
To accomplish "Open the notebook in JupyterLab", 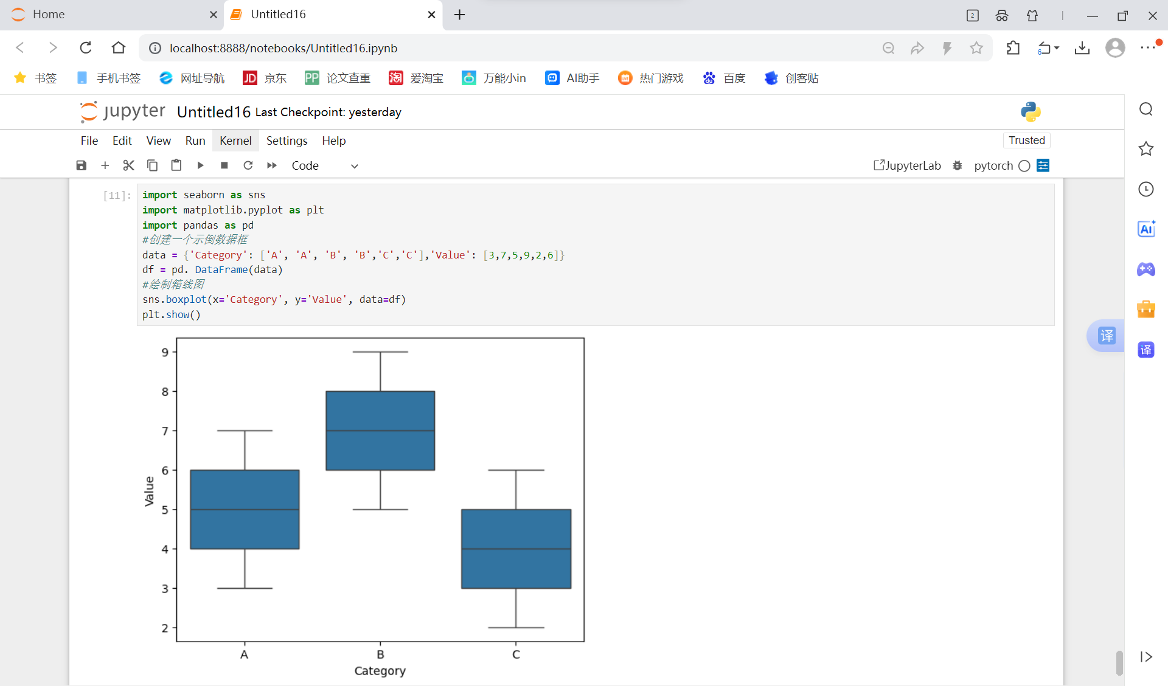I will pos(907,165).
